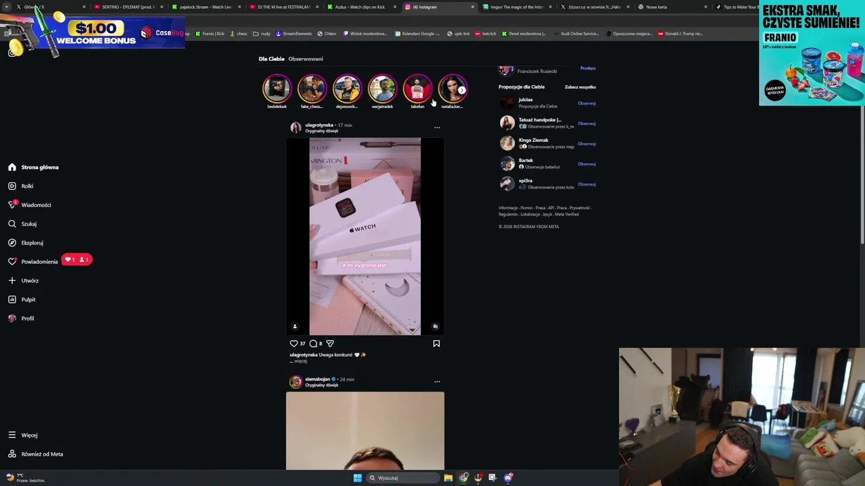Open more options for ulagrotynska post
This screenshot has width=865, height=486.
click(437, 128)
